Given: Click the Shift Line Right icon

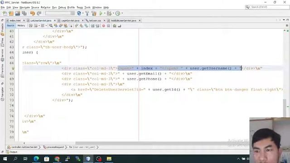Looking at the screenshot, I should coord(97,26).
